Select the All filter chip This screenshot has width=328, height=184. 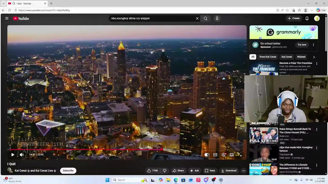[x=253, y=57]
